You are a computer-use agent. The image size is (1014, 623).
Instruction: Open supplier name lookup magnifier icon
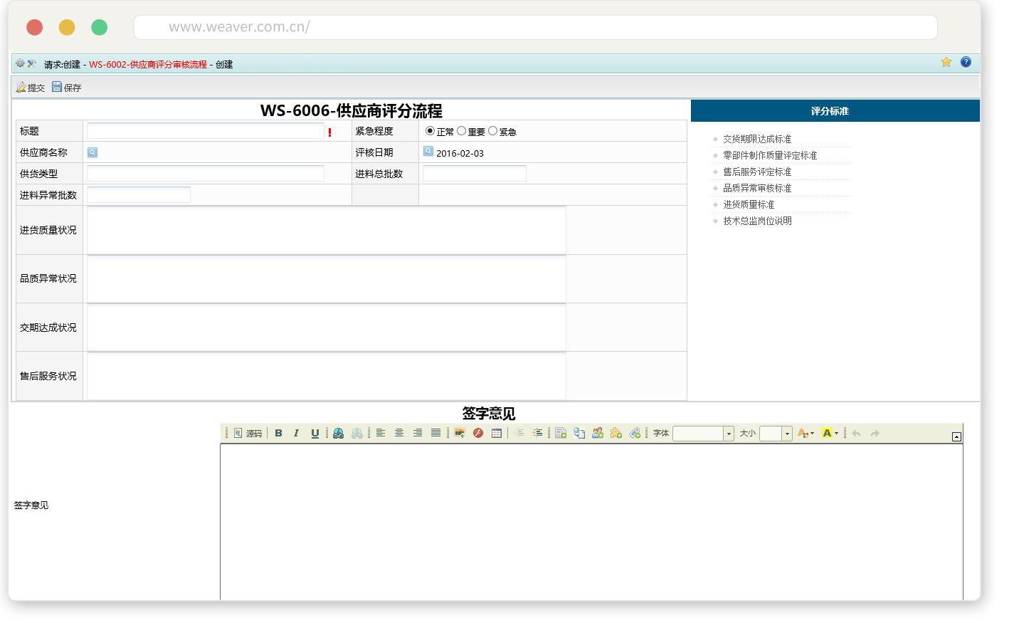click(x=93, y=152)
